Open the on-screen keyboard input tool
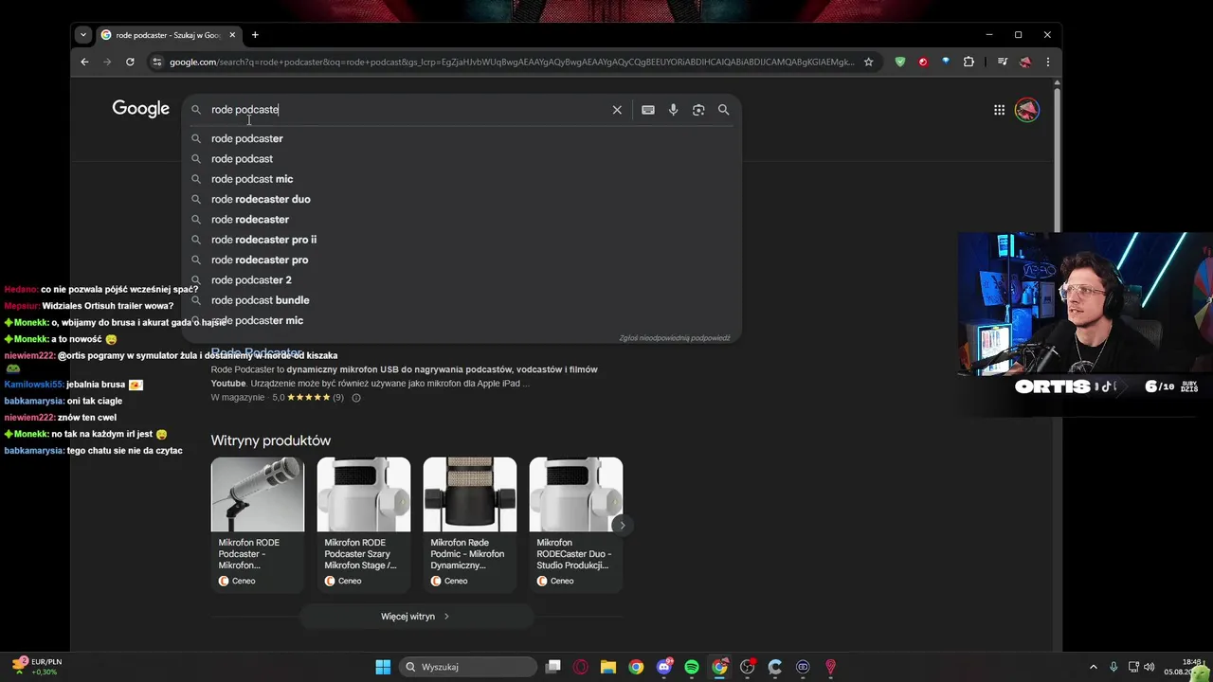Screen dimensions: 1213x682 pyautogui.click(x=648, y=110)
